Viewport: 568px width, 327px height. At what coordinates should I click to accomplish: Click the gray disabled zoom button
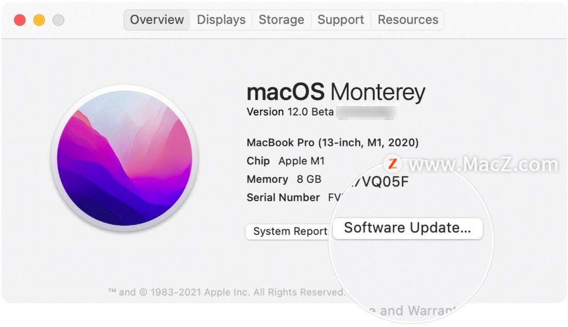58,20
